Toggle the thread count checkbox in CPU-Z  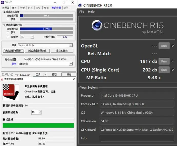(8, 37)
